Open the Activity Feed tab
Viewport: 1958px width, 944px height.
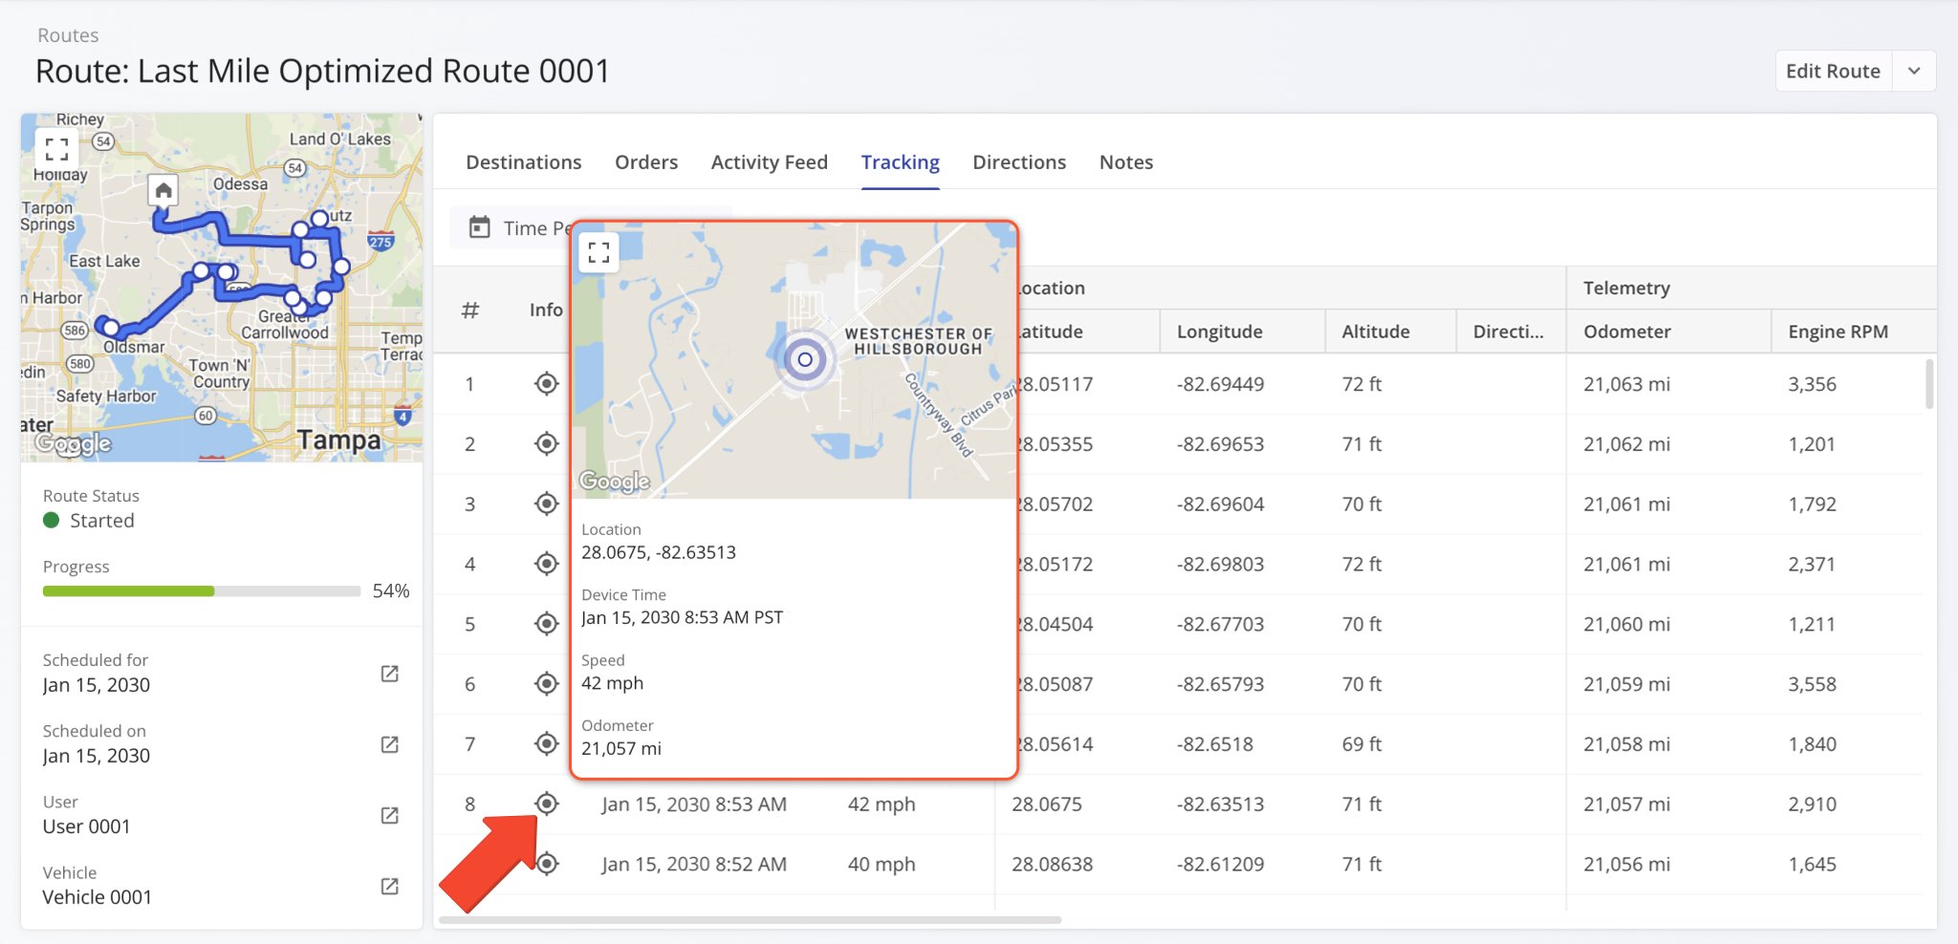[769, 162]
